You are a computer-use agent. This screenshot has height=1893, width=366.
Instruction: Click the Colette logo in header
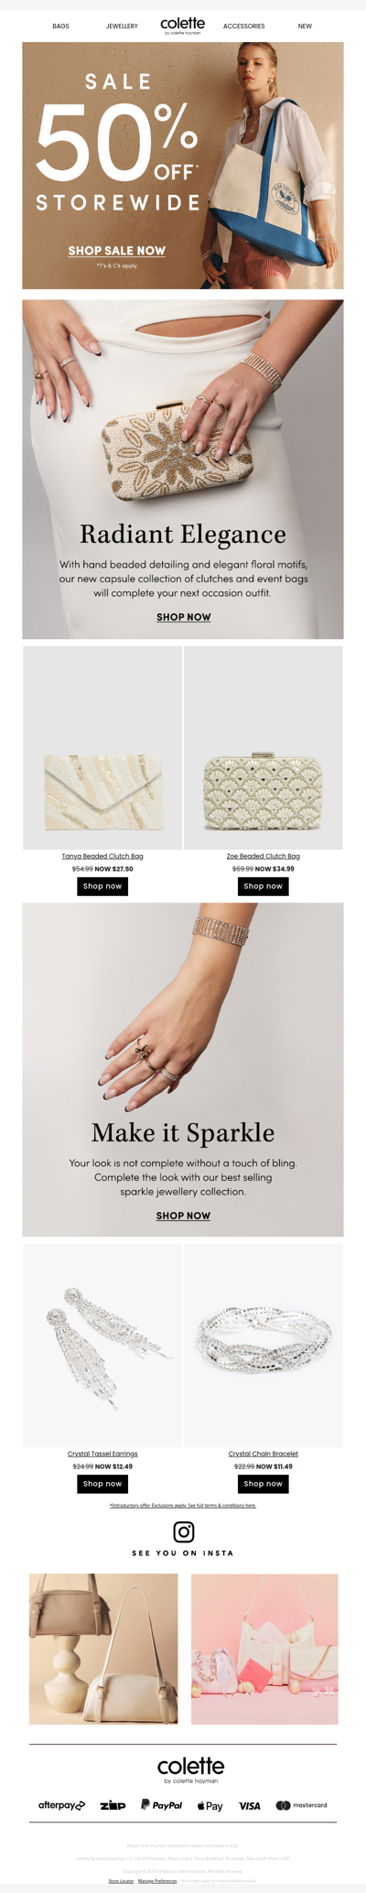[183, 26]
